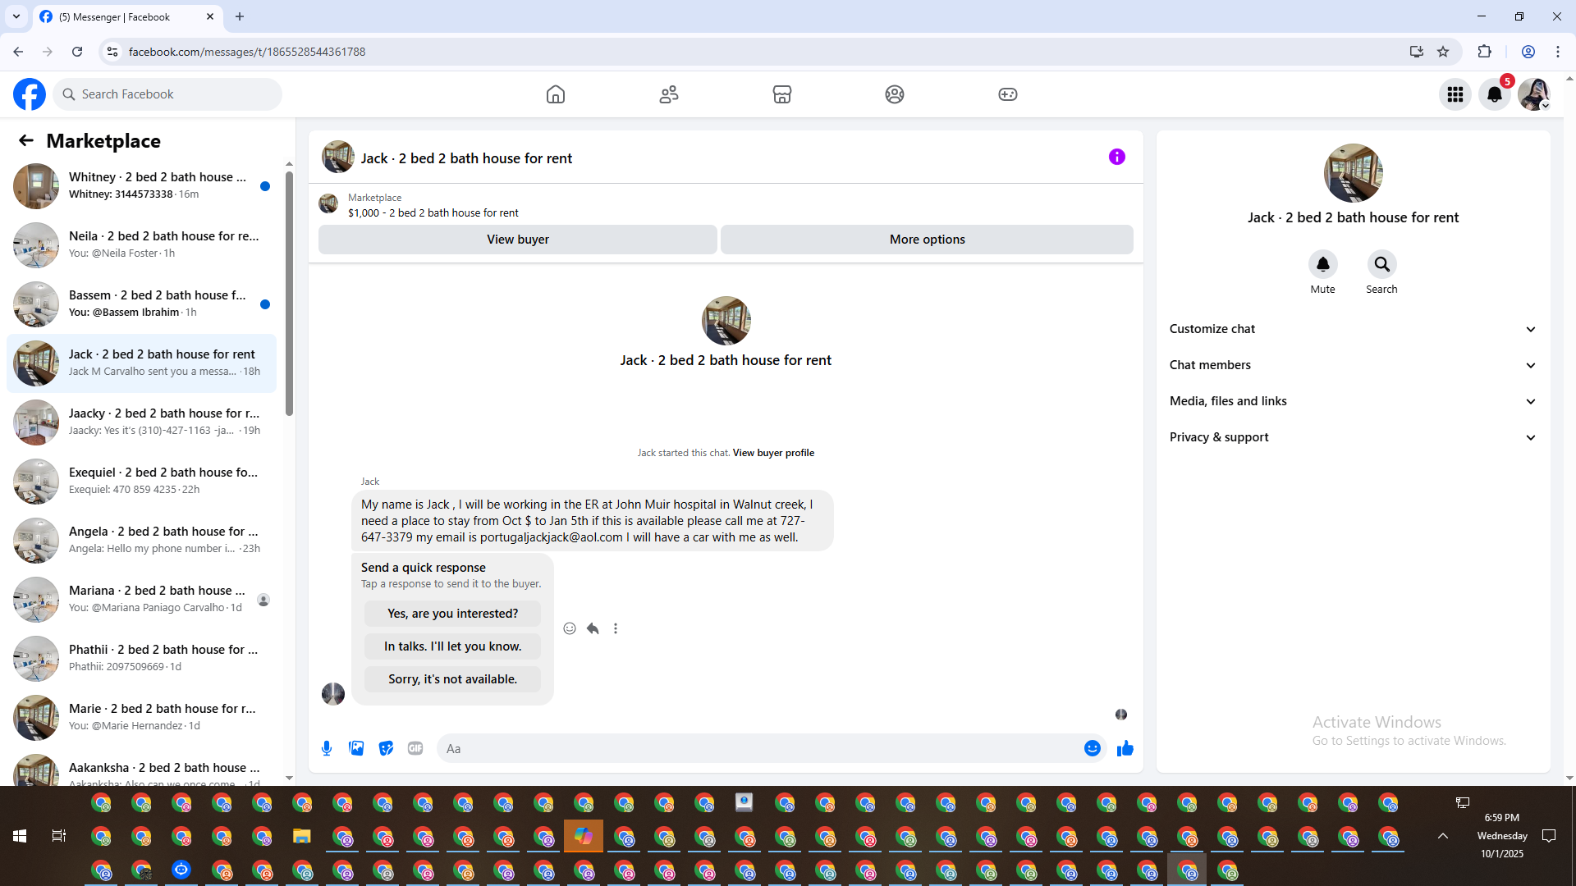This screenshot has height=886, width=1576.
Task: Open the Marie conversation
Action: click(x=142, y=718)
